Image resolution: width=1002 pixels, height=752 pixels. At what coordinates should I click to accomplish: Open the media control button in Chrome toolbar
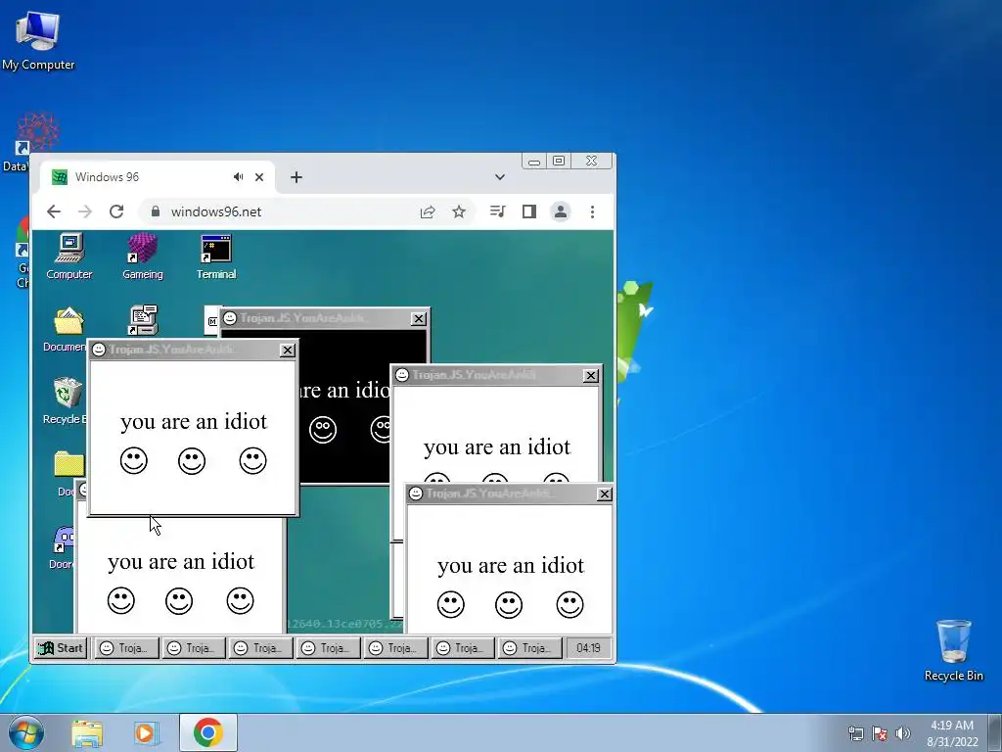[498, 211]
